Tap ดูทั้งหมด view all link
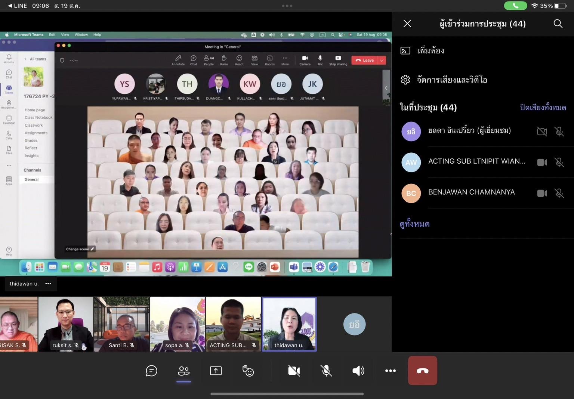 point(414,224)
